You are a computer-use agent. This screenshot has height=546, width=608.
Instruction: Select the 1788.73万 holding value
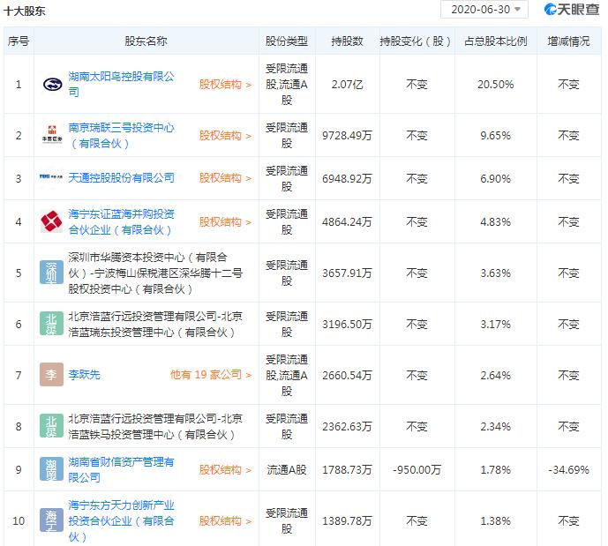347,470
